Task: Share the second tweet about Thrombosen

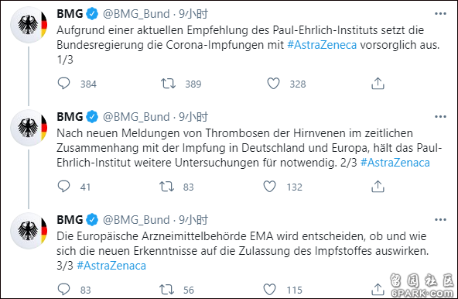Action: (x=378, y=187)
